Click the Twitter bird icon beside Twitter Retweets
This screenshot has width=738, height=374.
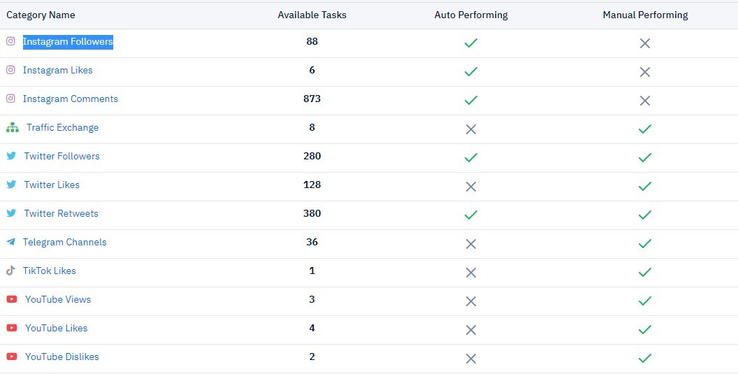tap(11, 213)
